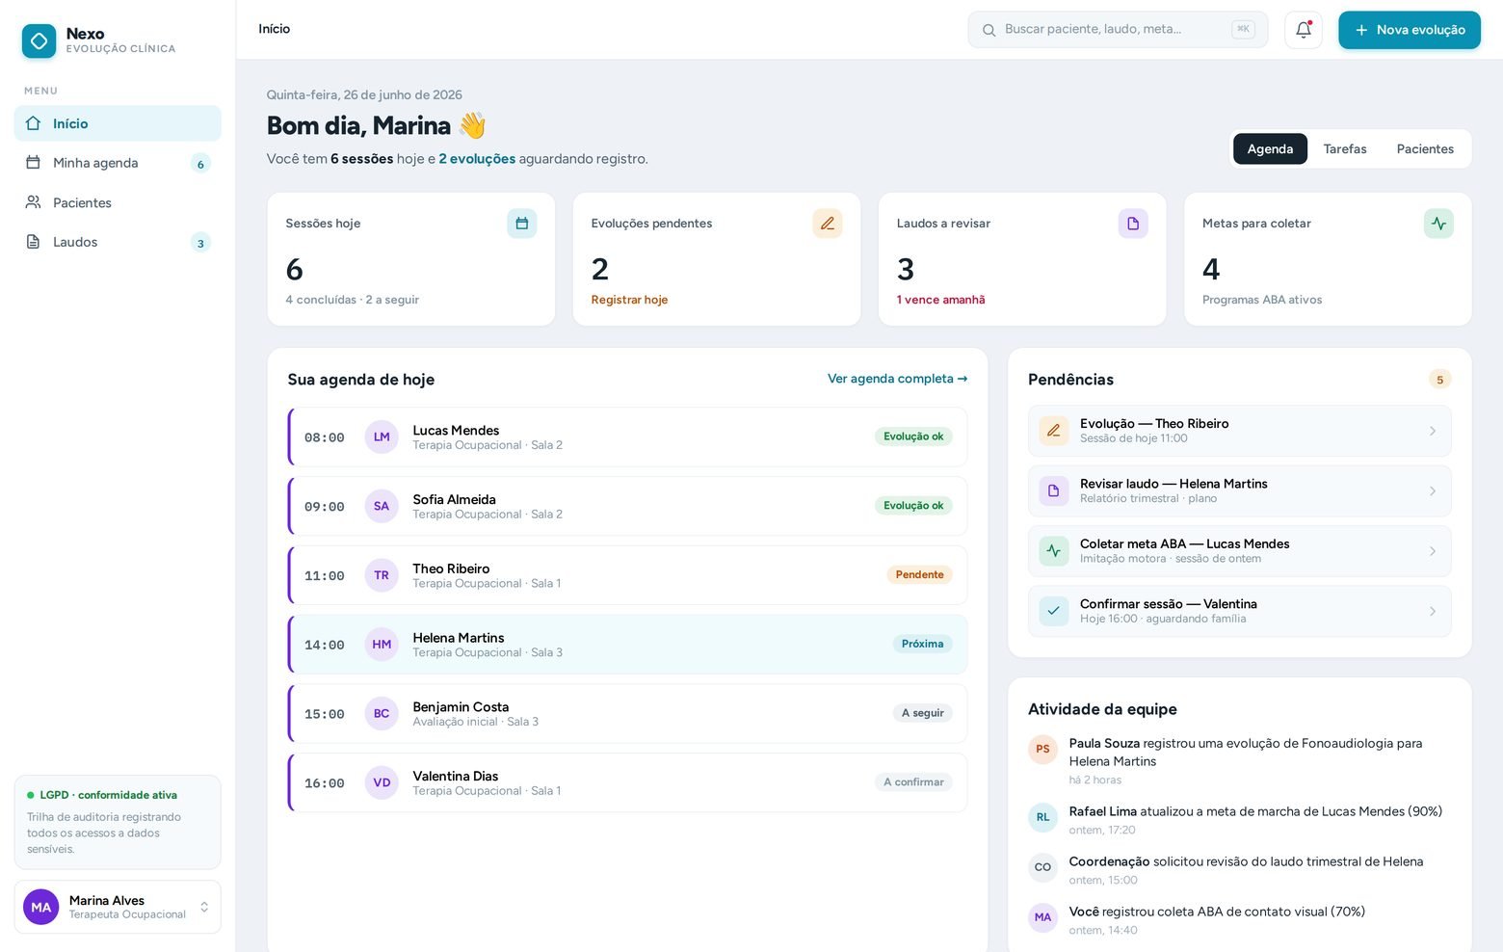Click the Nova evolução button

pos(1410,30)
